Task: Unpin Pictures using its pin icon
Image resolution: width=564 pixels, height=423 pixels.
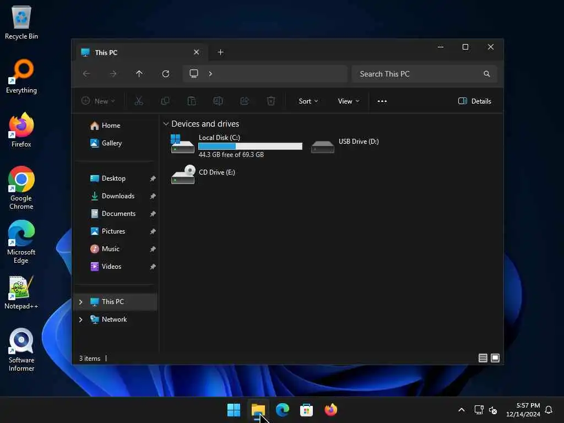Action: (x=153, y=231)
